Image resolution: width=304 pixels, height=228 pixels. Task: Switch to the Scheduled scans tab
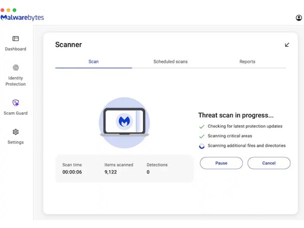tap(171, 62)
